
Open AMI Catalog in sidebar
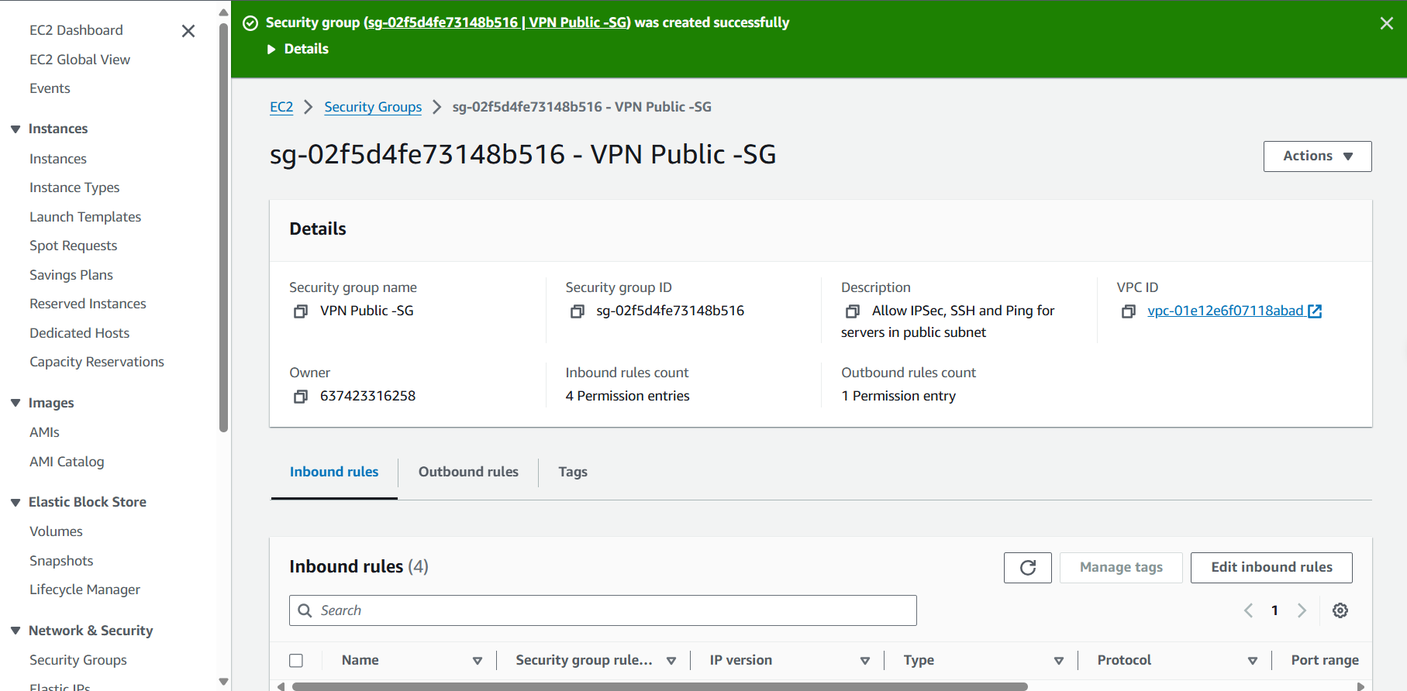click(x=67, y=462)
